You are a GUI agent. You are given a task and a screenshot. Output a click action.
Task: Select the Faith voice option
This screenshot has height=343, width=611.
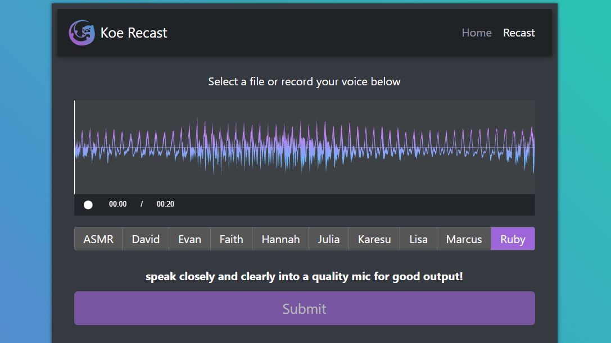(231, 239)
